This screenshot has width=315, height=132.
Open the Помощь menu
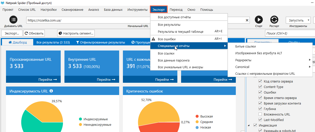coord(207,9)
